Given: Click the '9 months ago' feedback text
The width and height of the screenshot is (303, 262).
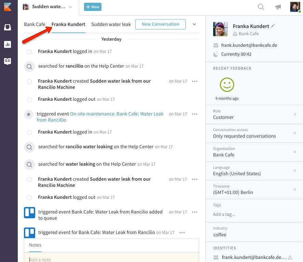Looking at the screenshot, I should click(x=227, y=98).
